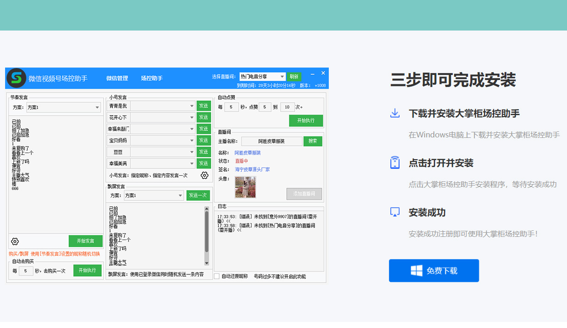567x328 pixels.
Task: Click the streamer avatar thumbnail
Action: click(245, 187)
